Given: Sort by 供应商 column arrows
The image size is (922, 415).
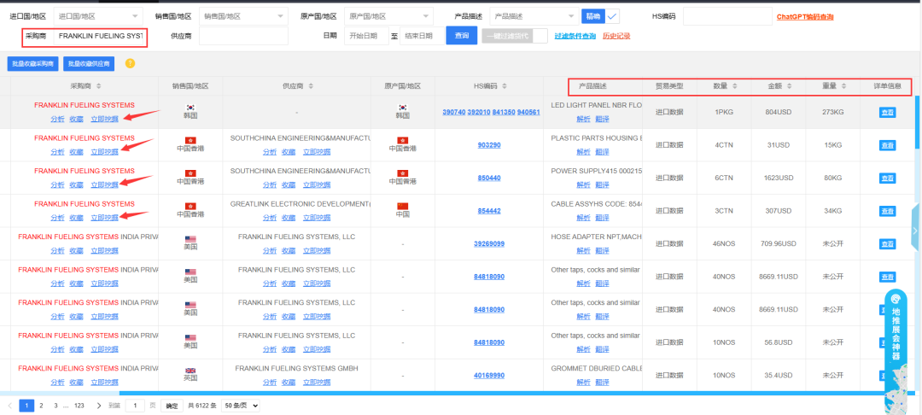Looking at the screenshot, I should 311,86.
